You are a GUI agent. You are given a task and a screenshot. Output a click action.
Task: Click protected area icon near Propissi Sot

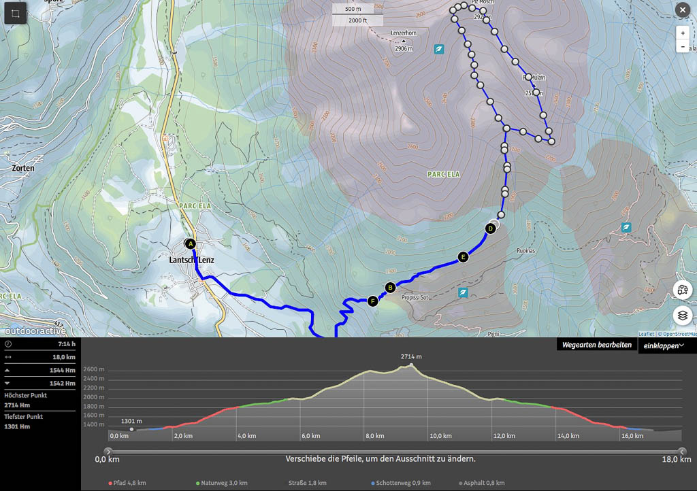click(463, 292)
